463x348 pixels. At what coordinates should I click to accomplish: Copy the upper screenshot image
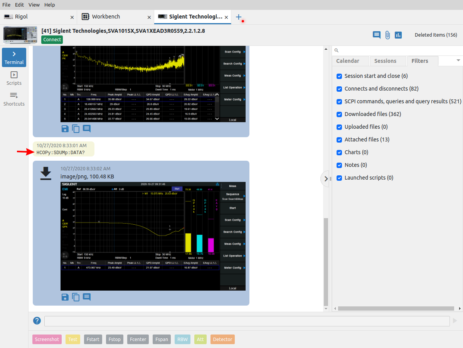click(x=76, y=129)
